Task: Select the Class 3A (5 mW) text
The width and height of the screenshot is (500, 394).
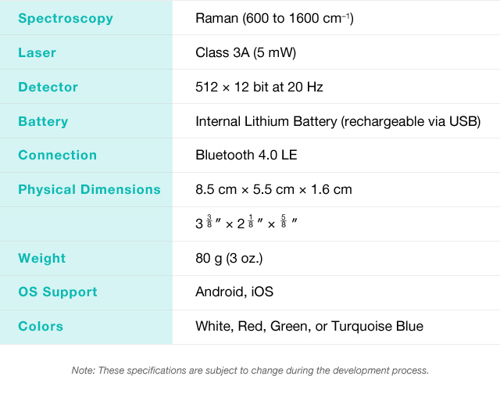Action: point(245,53)
